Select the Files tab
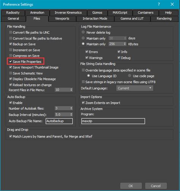This screenshot has height=191, width=180. (37, 19)
